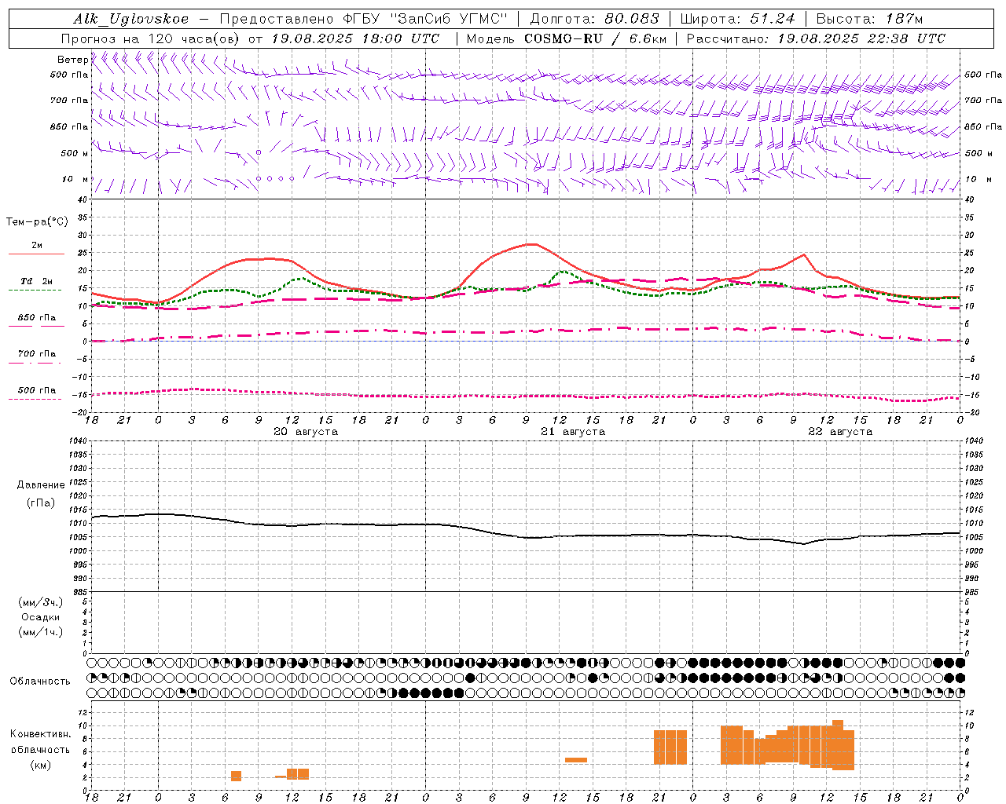Viewport: 1006px width, 804px height.
Task: Click the Долгота: 80.083 value
Action: pyautogui.click(x=595, y=20)
